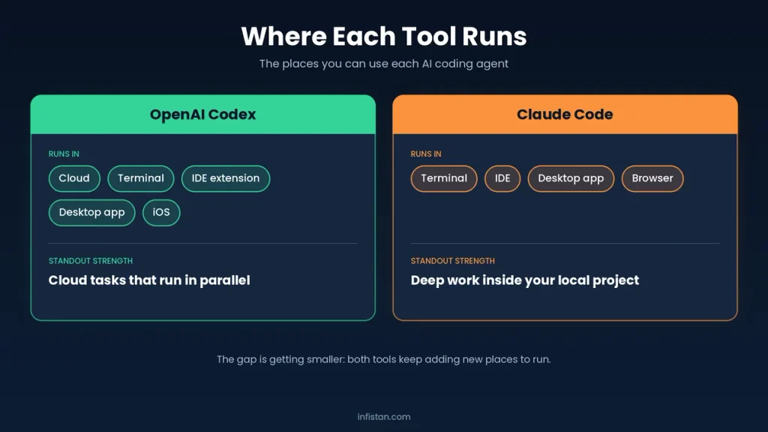Screen dimensions: 768x432
Task: Click the 'OpenAI Codex' card header
Action: tap(202, 115)
